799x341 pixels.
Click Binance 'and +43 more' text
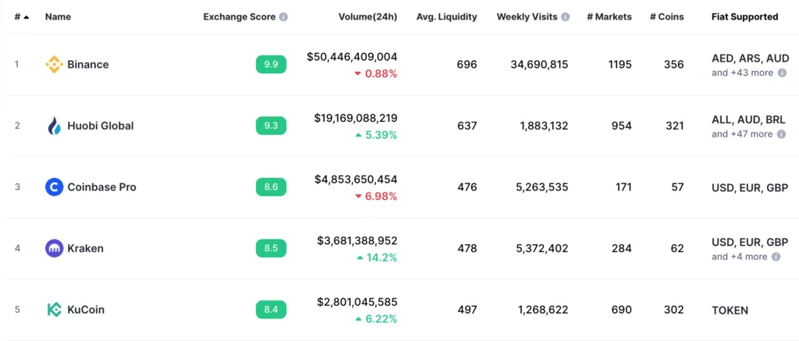pos(743,73)
